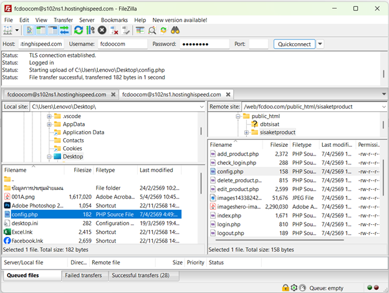Disconnect from the current server
The height and width of the screenshot is (293, 389).
[x=114, y=30]
